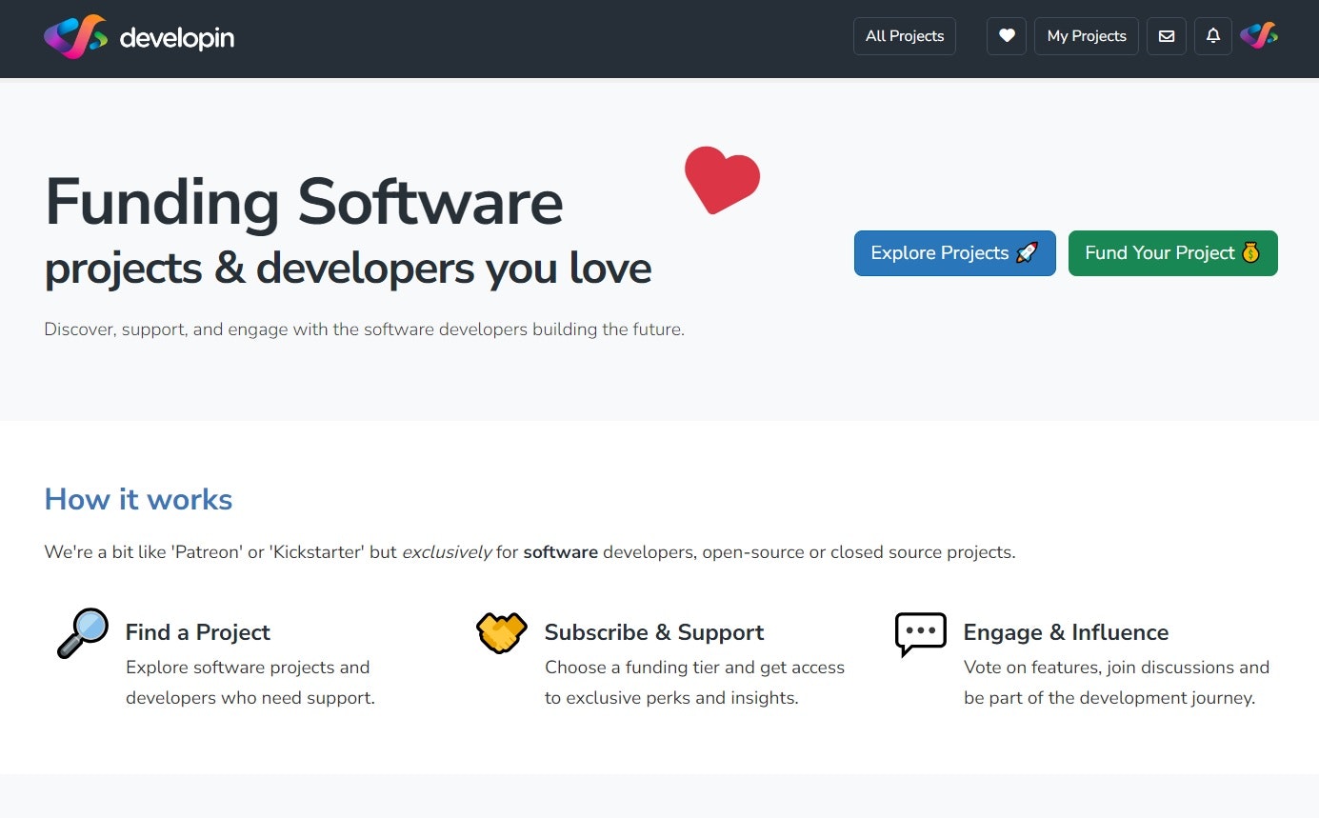This screenshot has width=1319, height=818.
Task: Click the developin logo
Action: point(139,37)
